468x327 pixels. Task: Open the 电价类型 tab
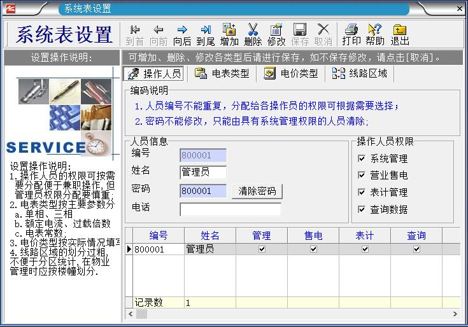click(x=290, y=74)
